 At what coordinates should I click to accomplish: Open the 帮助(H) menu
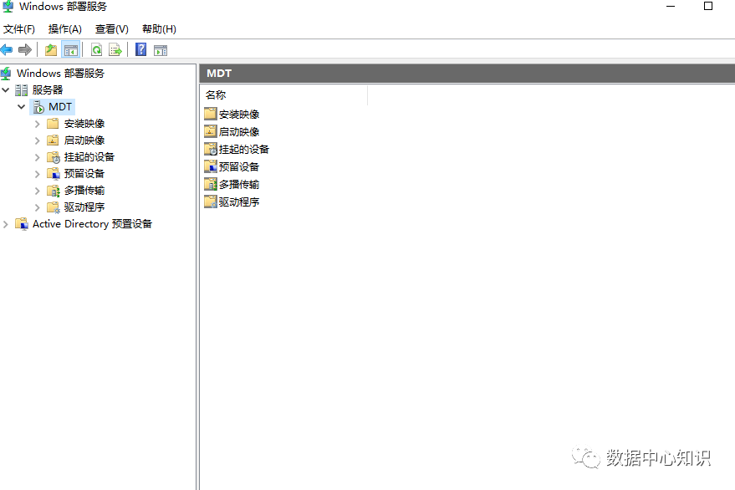pos(159,29)
